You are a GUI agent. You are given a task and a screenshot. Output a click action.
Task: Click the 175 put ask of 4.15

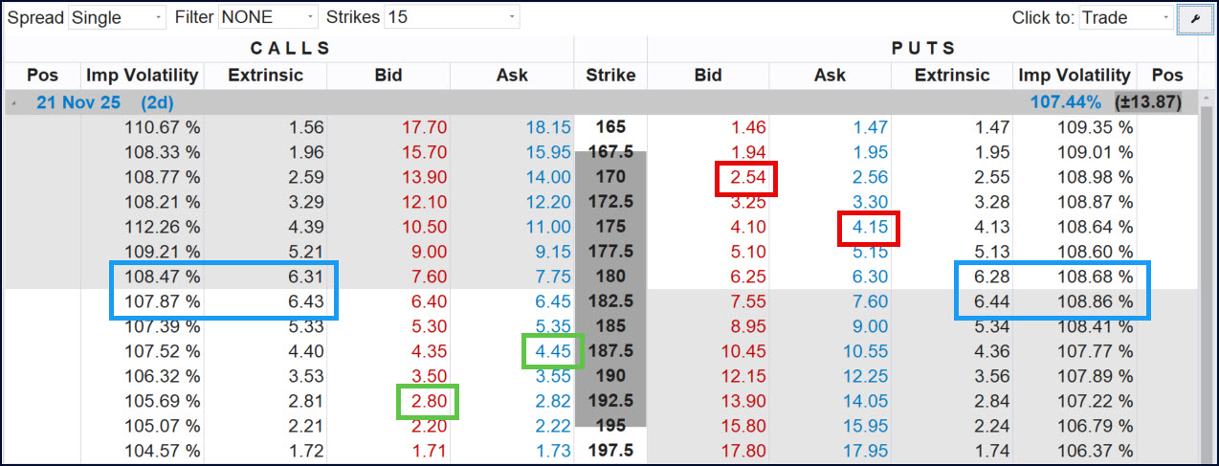(869, 228)
